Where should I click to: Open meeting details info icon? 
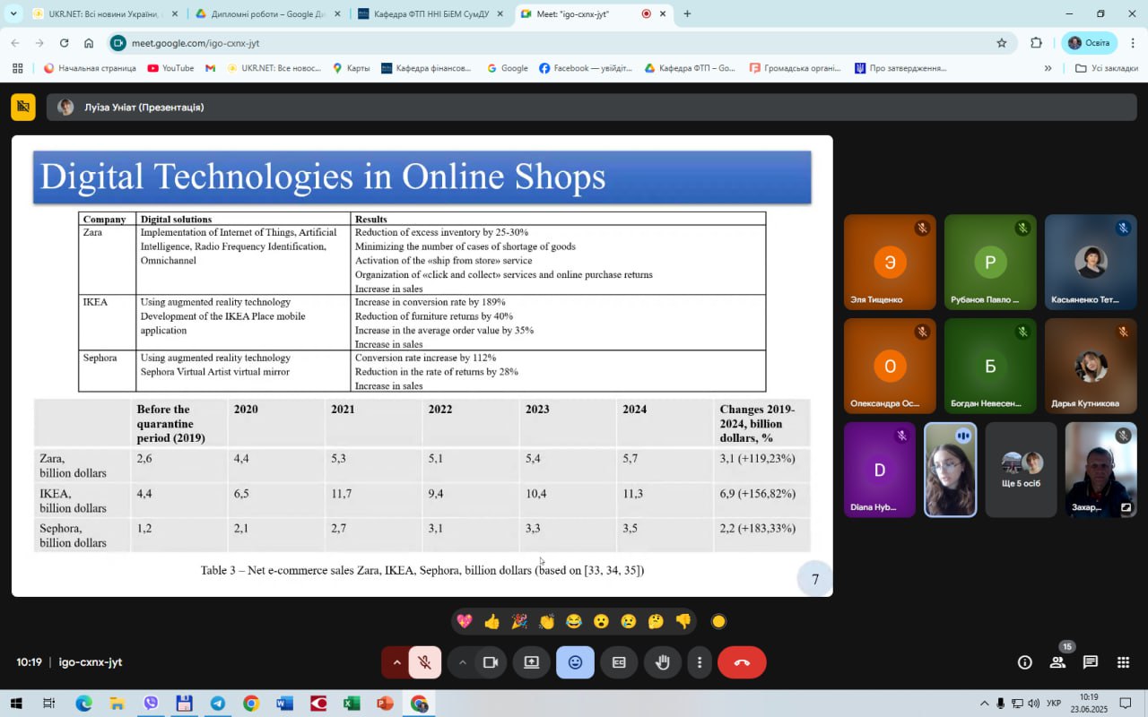click(x=1024, y=662)
